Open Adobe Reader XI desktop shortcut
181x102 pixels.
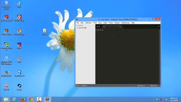click(7, 18)
